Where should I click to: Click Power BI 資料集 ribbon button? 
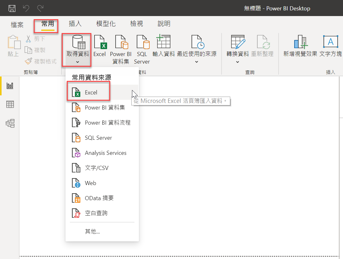click(x=121, y=49)
